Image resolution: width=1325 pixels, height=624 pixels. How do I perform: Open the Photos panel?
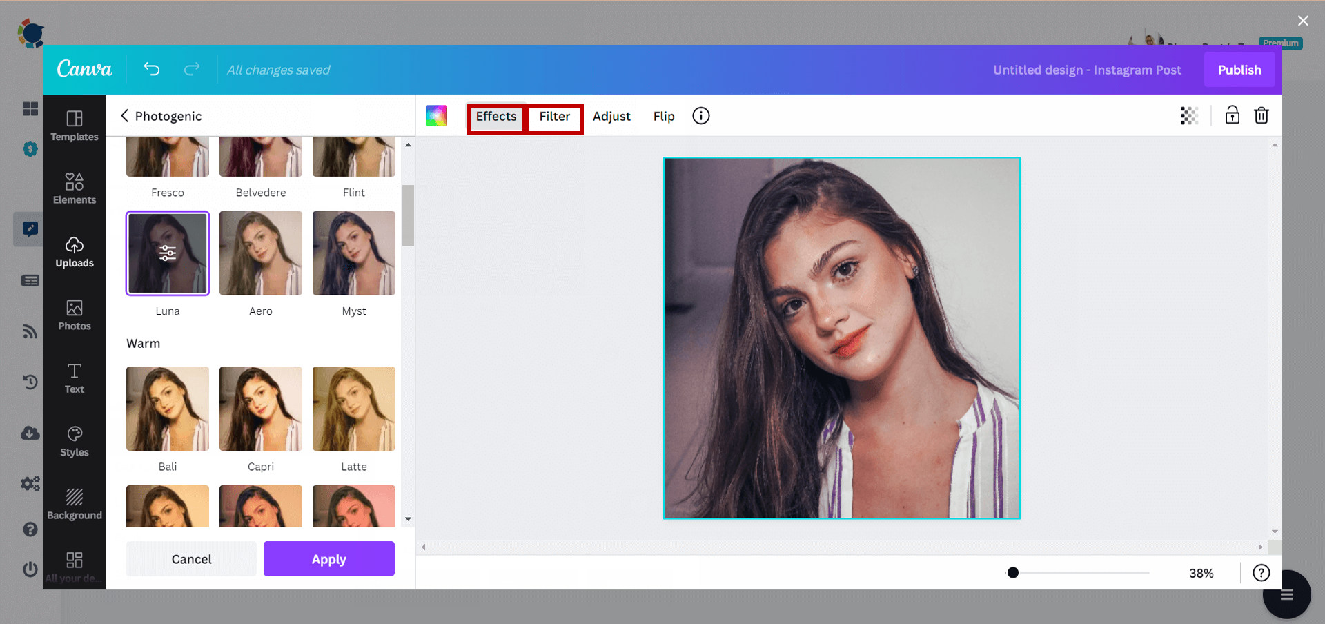click(75, 315)
